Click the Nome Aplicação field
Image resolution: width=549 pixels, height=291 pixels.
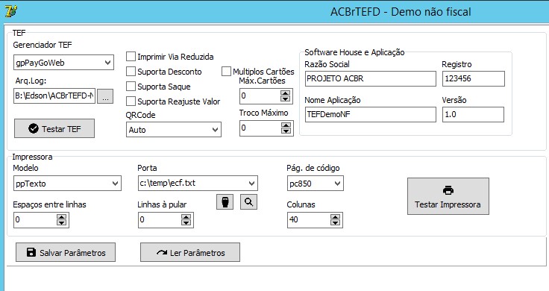pyautogui.click(x=371, y=114)
